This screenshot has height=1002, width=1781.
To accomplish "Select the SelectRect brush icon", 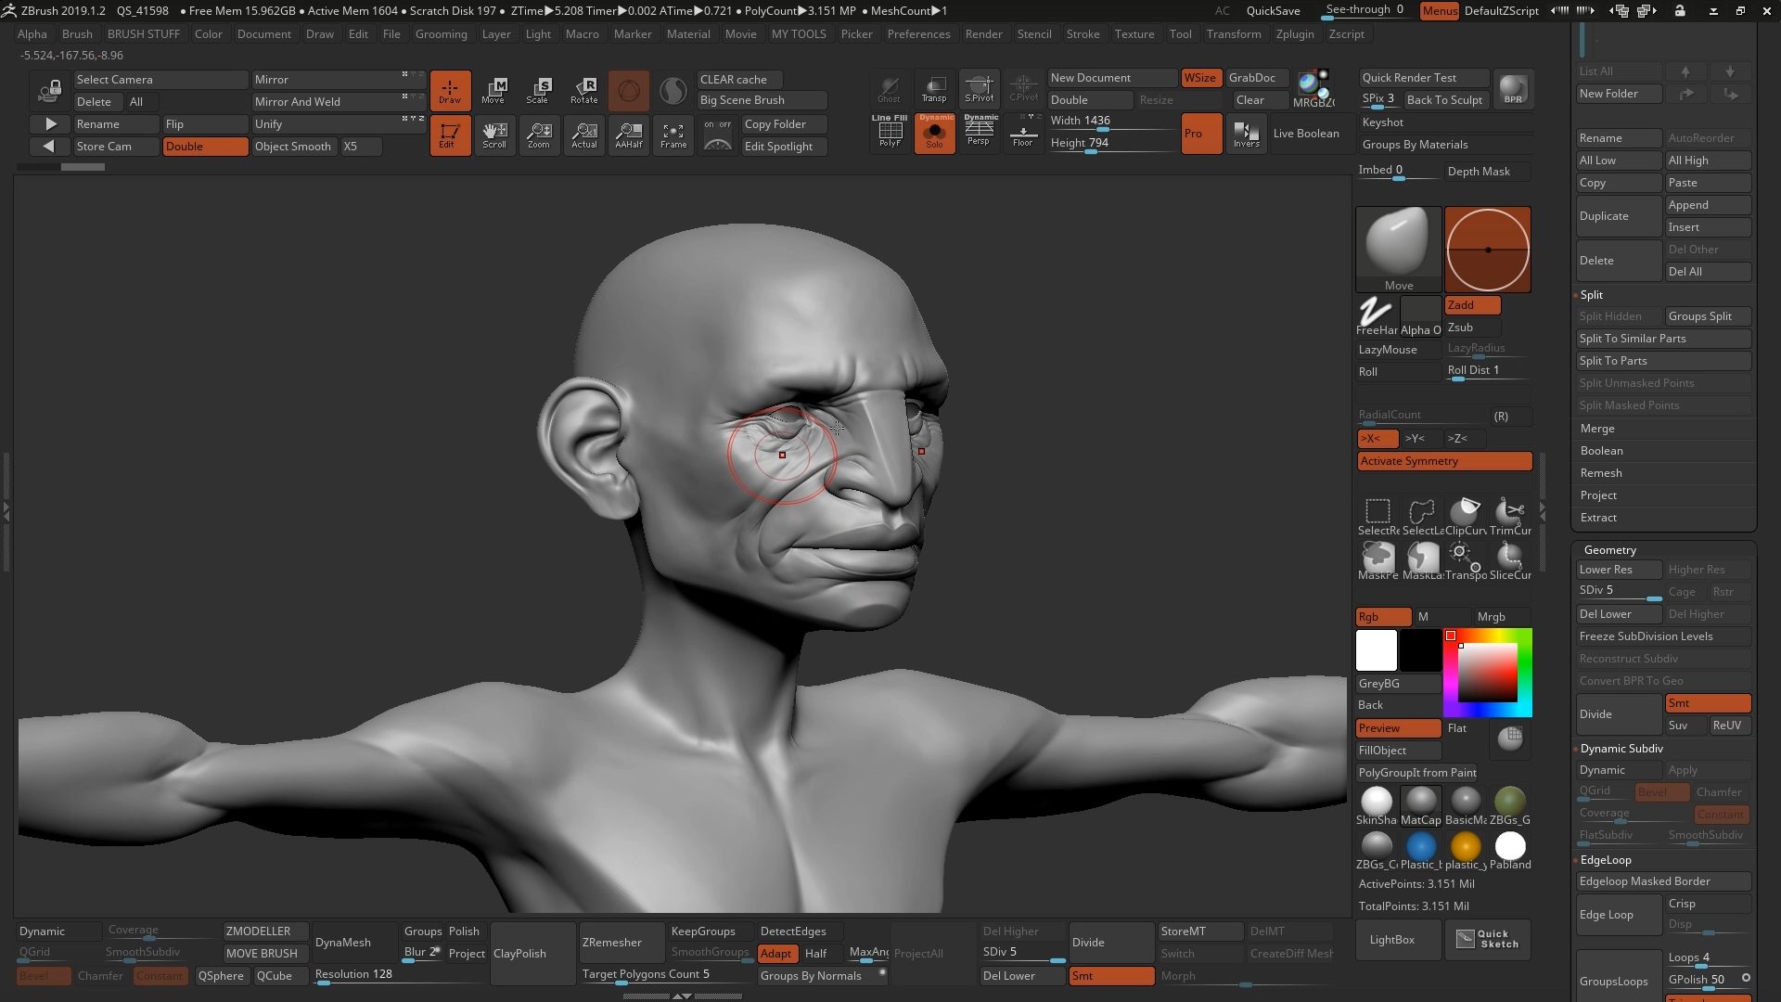I will [x=1377, y=517].
